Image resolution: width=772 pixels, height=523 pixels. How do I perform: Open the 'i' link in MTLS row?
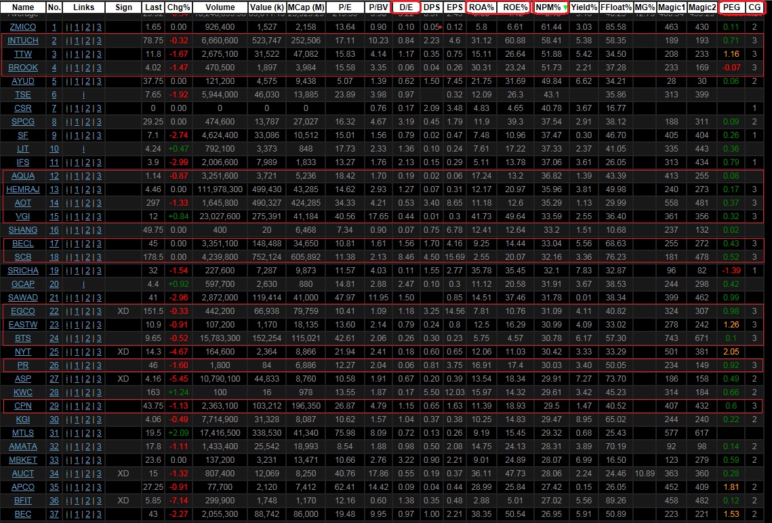[x=67, y=432]
